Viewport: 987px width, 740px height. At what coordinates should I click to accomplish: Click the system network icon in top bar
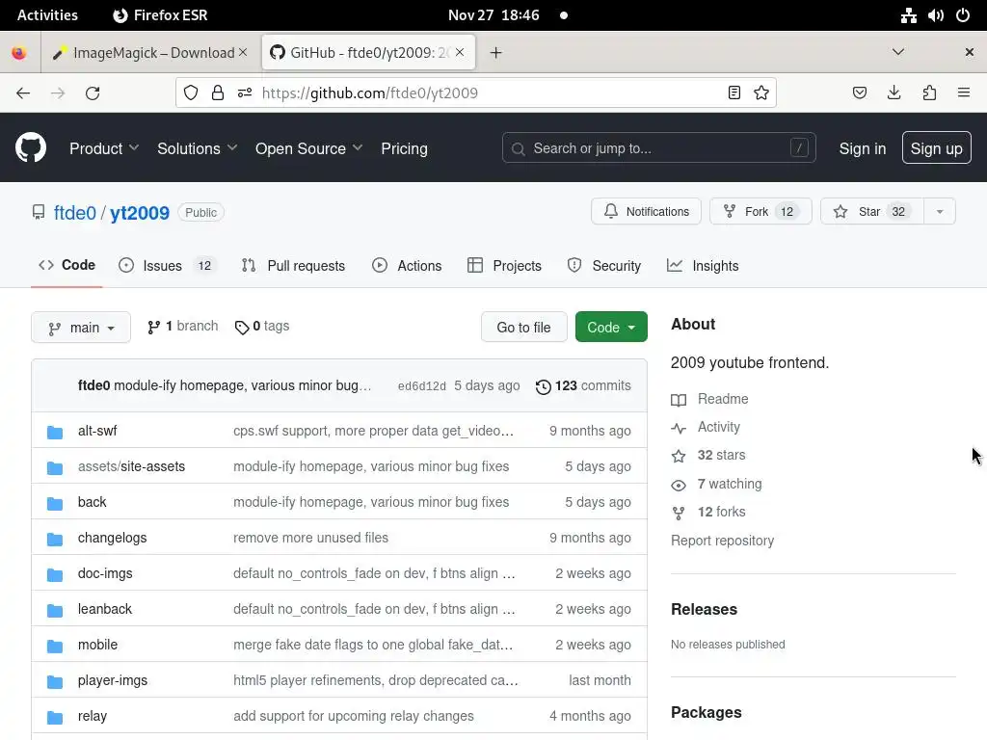coord(908,15)
